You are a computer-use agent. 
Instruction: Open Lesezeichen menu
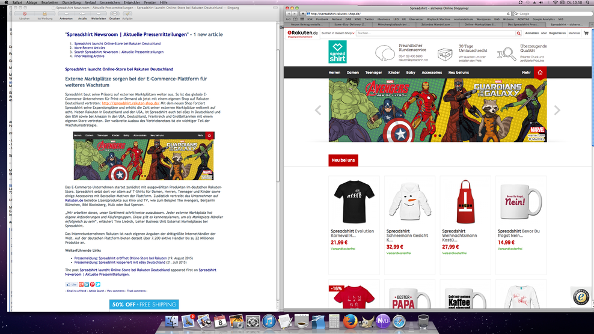(x=110, y=2)
